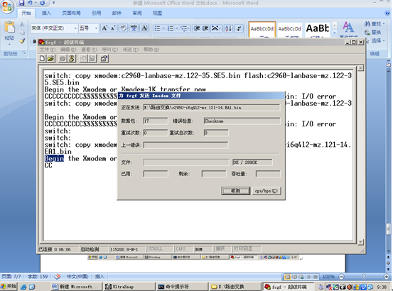Toggle the show paragraph marks icon
The image size is (393, 291).
point(239,28)
